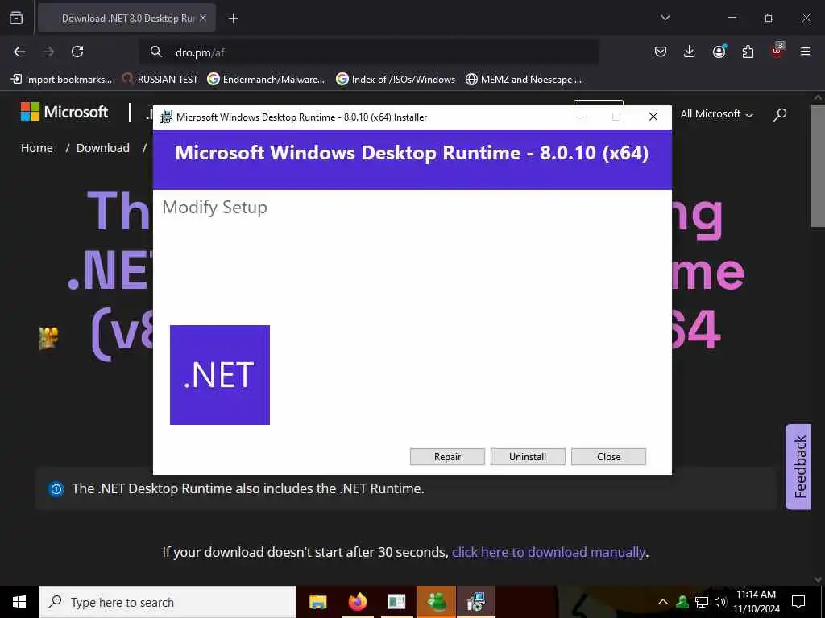Screen dimensions: 825x618
Task: Open the third taskbar app icon
Action: tap(396, 602)
